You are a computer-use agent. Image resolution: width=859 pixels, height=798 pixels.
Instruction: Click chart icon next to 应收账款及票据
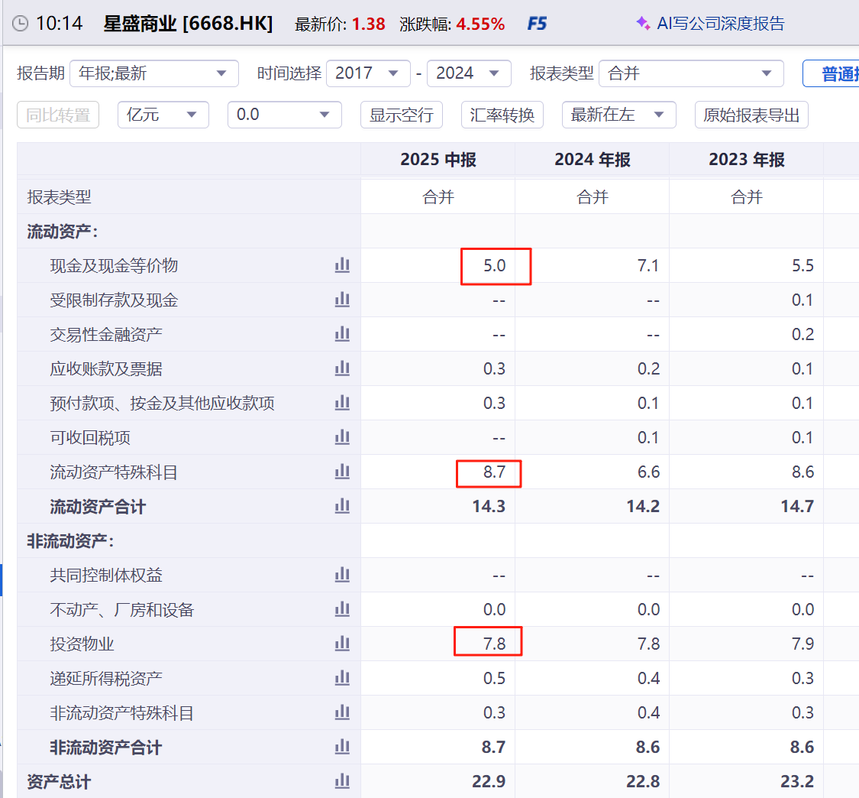coord(342,368)
